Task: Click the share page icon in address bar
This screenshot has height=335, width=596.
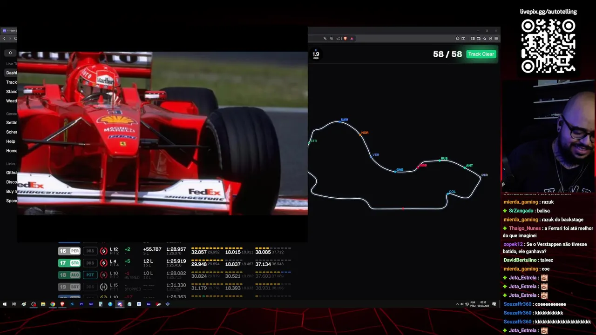Action: pos(338,39)
